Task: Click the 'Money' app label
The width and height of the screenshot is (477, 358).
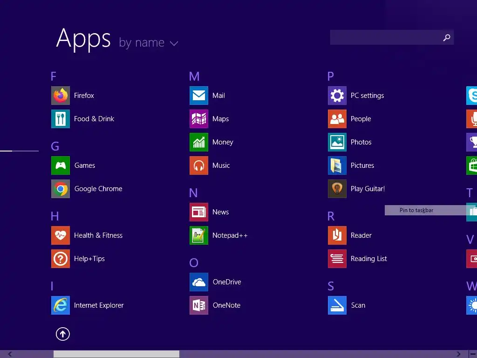Action: click(223, 142)
